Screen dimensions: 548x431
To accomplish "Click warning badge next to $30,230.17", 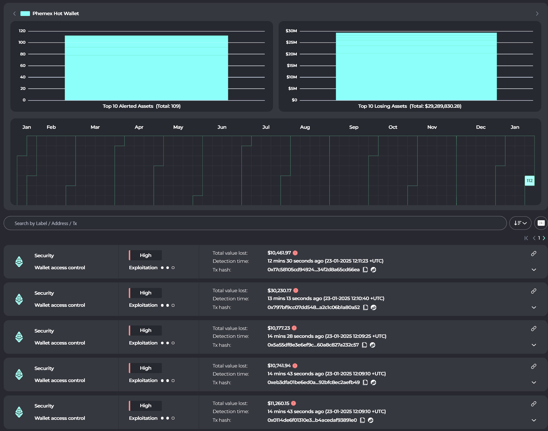I will click(x=296, y=291).
